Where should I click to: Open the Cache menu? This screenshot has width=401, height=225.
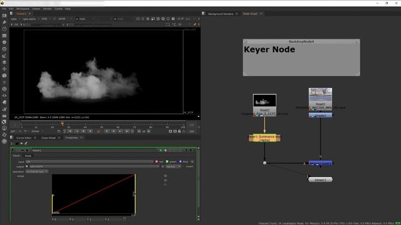tap(58, 9)
